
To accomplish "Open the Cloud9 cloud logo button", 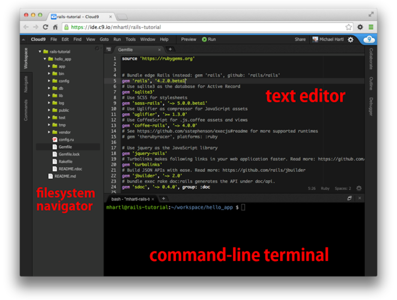I will [369, 39].
